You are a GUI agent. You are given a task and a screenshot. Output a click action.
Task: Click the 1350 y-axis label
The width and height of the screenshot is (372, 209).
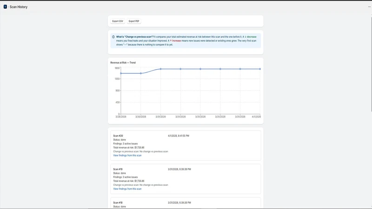117,78
